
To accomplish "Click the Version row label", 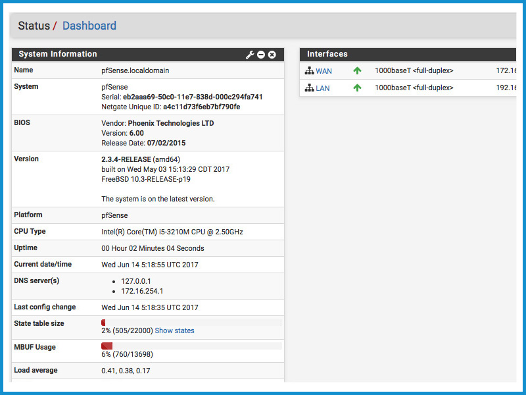I will coord(26,159).
